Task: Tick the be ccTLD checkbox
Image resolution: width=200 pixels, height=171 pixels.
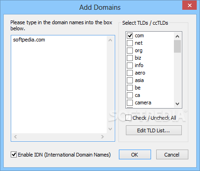Action: (x=130, y=88)
